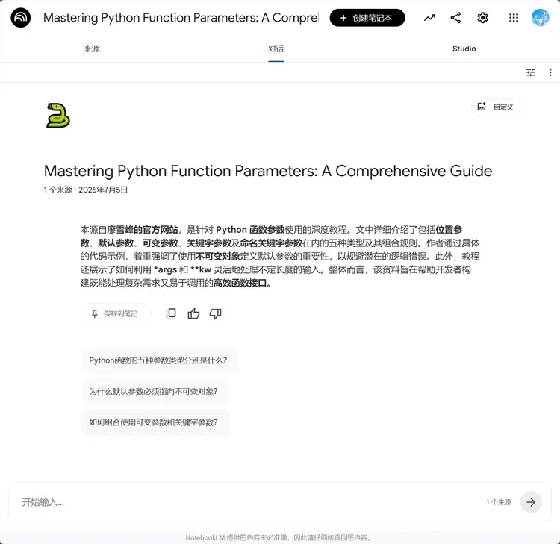The width and height of the screenshot is (560, 544).
Task: Open the Google apps grid
Action: click(514, 17)
